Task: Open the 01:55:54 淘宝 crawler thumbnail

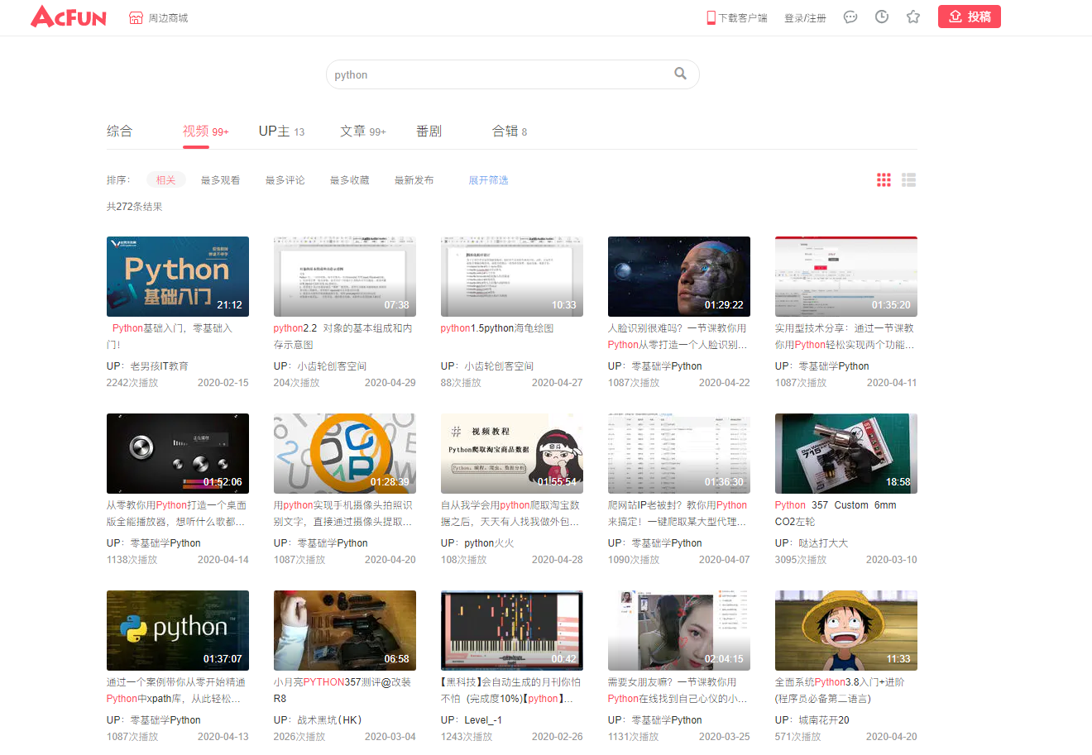Action: 512,453
